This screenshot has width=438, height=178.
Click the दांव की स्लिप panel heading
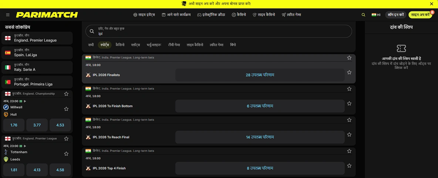pos(401,27)
